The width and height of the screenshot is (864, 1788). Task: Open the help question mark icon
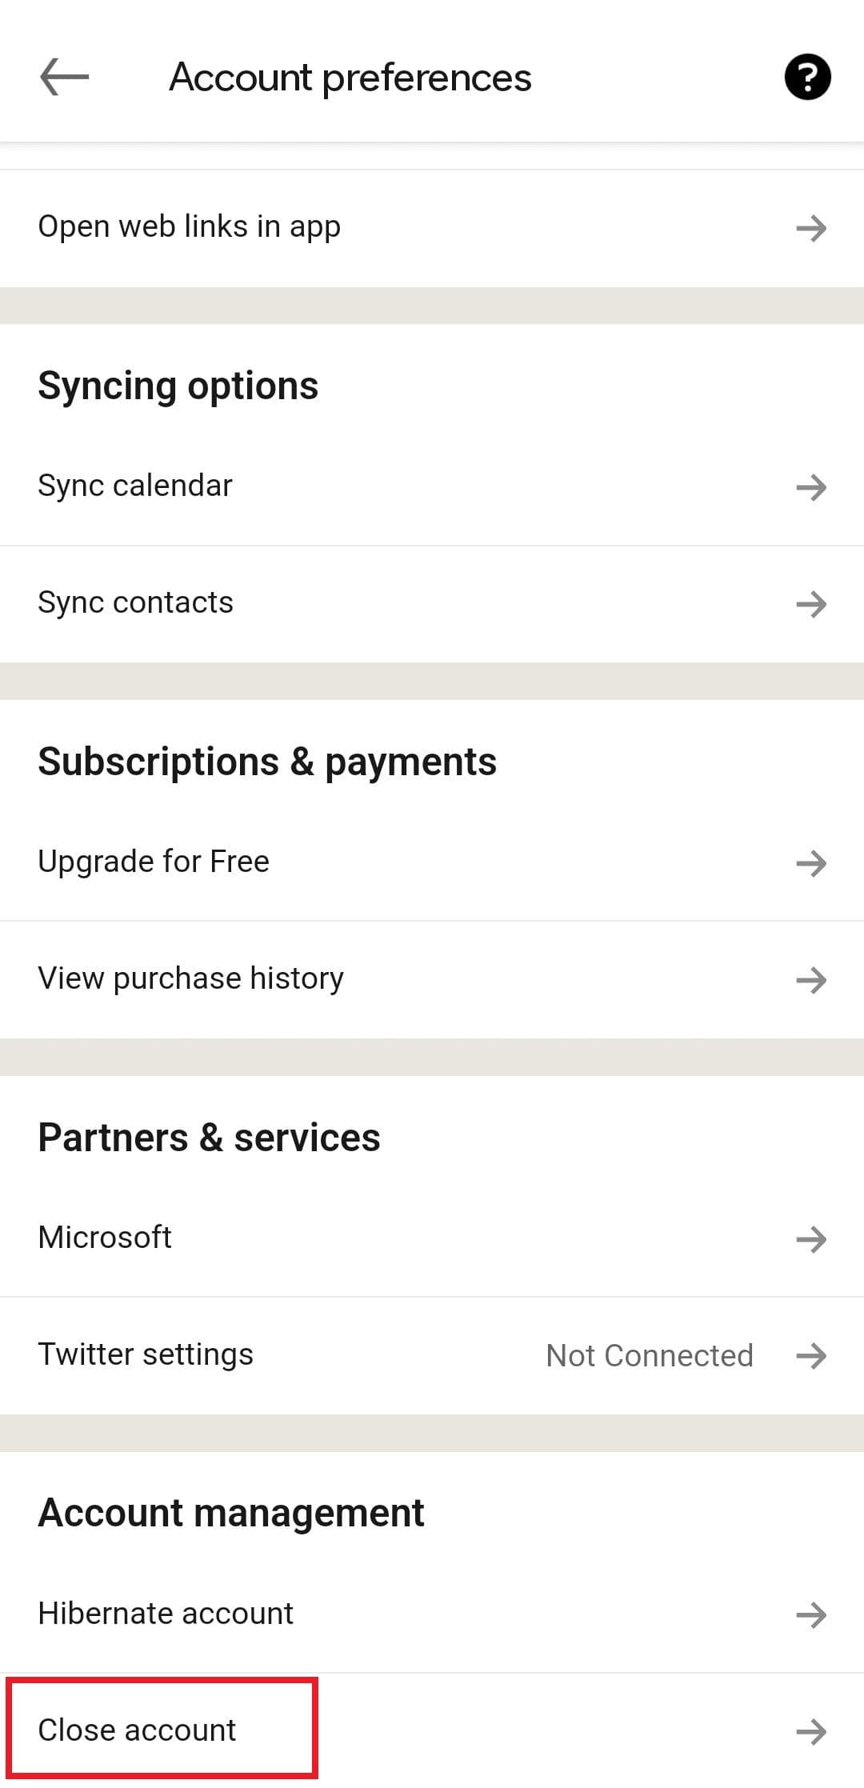pyautogui.click(x=807, y=78)
